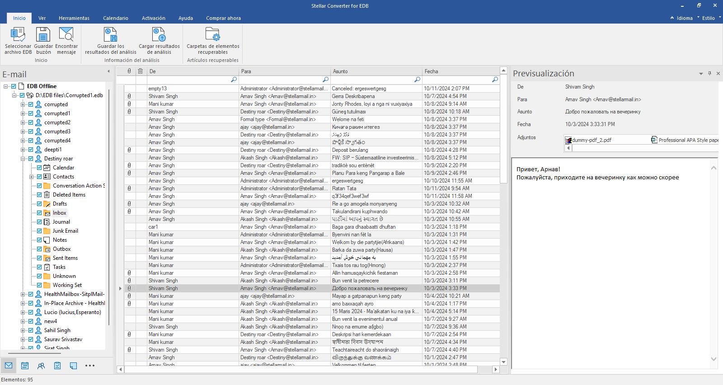
Task: Open the Ayuda ribbon tab
Action: [x=186, y=18]
